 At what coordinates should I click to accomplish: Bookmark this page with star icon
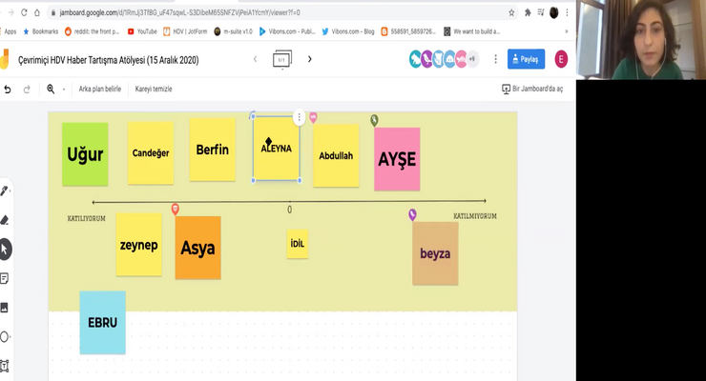coord(511,12)
